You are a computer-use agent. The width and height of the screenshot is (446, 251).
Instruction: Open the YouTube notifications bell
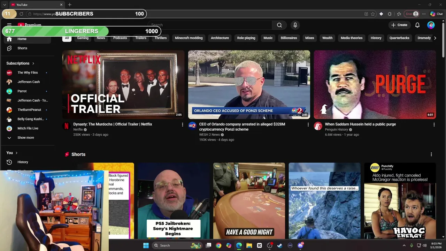[x=417, y=25]
